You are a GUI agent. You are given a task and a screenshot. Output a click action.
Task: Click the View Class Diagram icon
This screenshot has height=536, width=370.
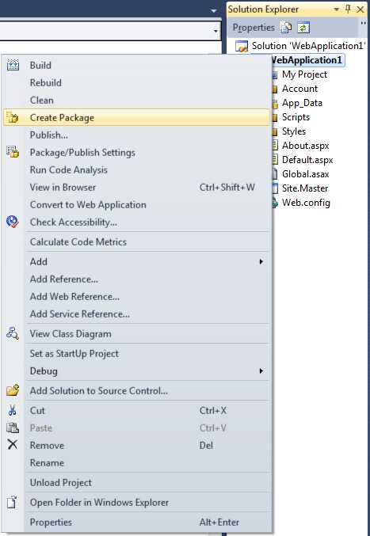point(13,333)
